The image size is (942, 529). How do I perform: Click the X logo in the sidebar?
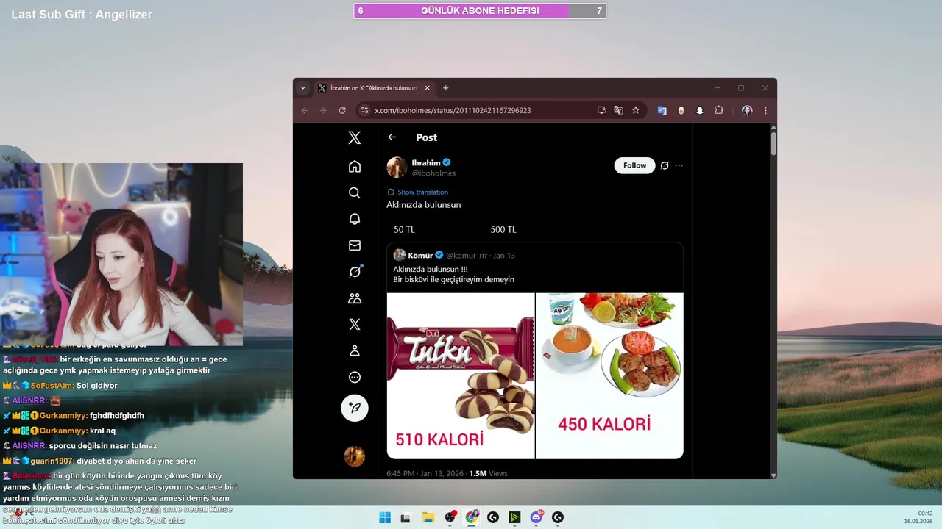[x=355, y=137]
